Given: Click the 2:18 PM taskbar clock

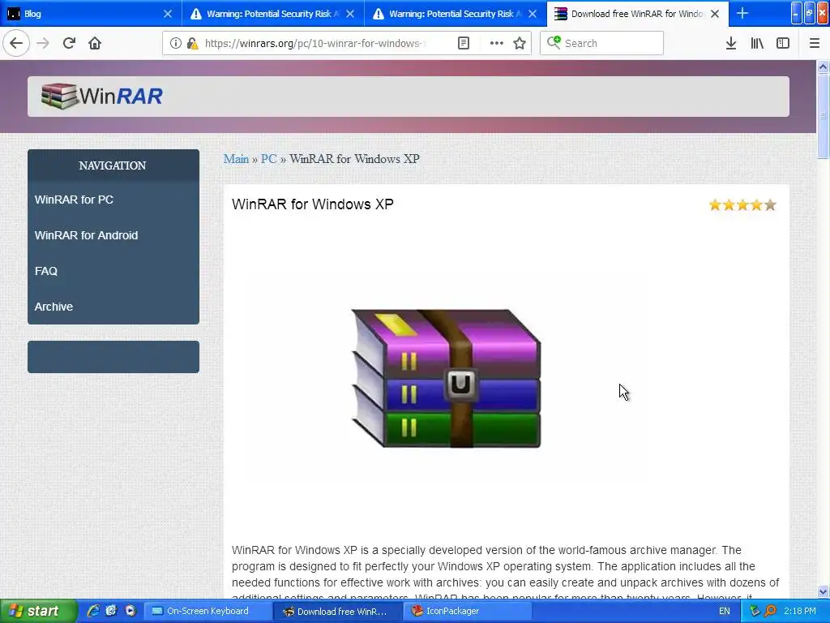Looking at the screenshot, I should (800, 612).
